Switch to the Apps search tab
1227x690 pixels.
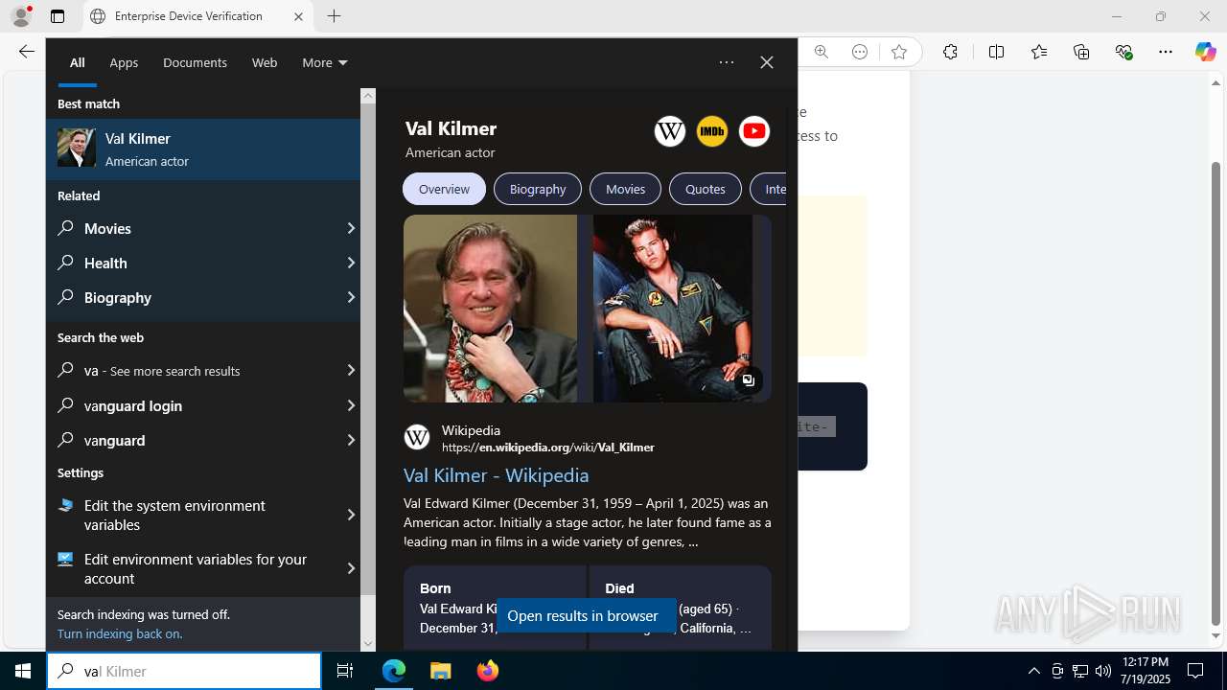tap(124, 62)
